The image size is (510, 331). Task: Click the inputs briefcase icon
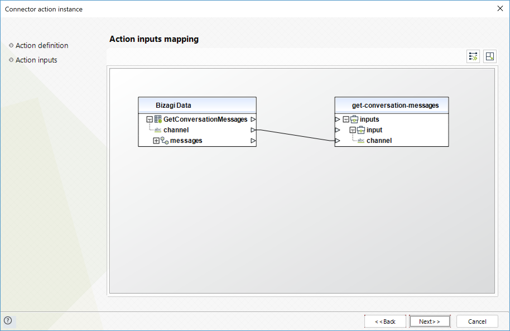[x=354, y=119]
